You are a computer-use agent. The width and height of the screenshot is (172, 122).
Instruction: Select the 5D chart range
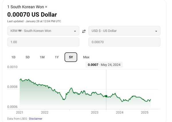pyautogui.click(x=28, y=57)
